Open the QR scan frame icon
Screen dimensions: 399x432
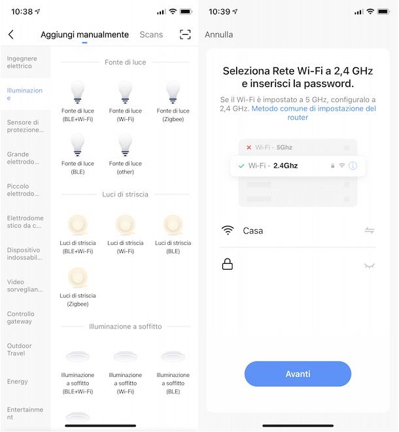[x=185, y=35]
